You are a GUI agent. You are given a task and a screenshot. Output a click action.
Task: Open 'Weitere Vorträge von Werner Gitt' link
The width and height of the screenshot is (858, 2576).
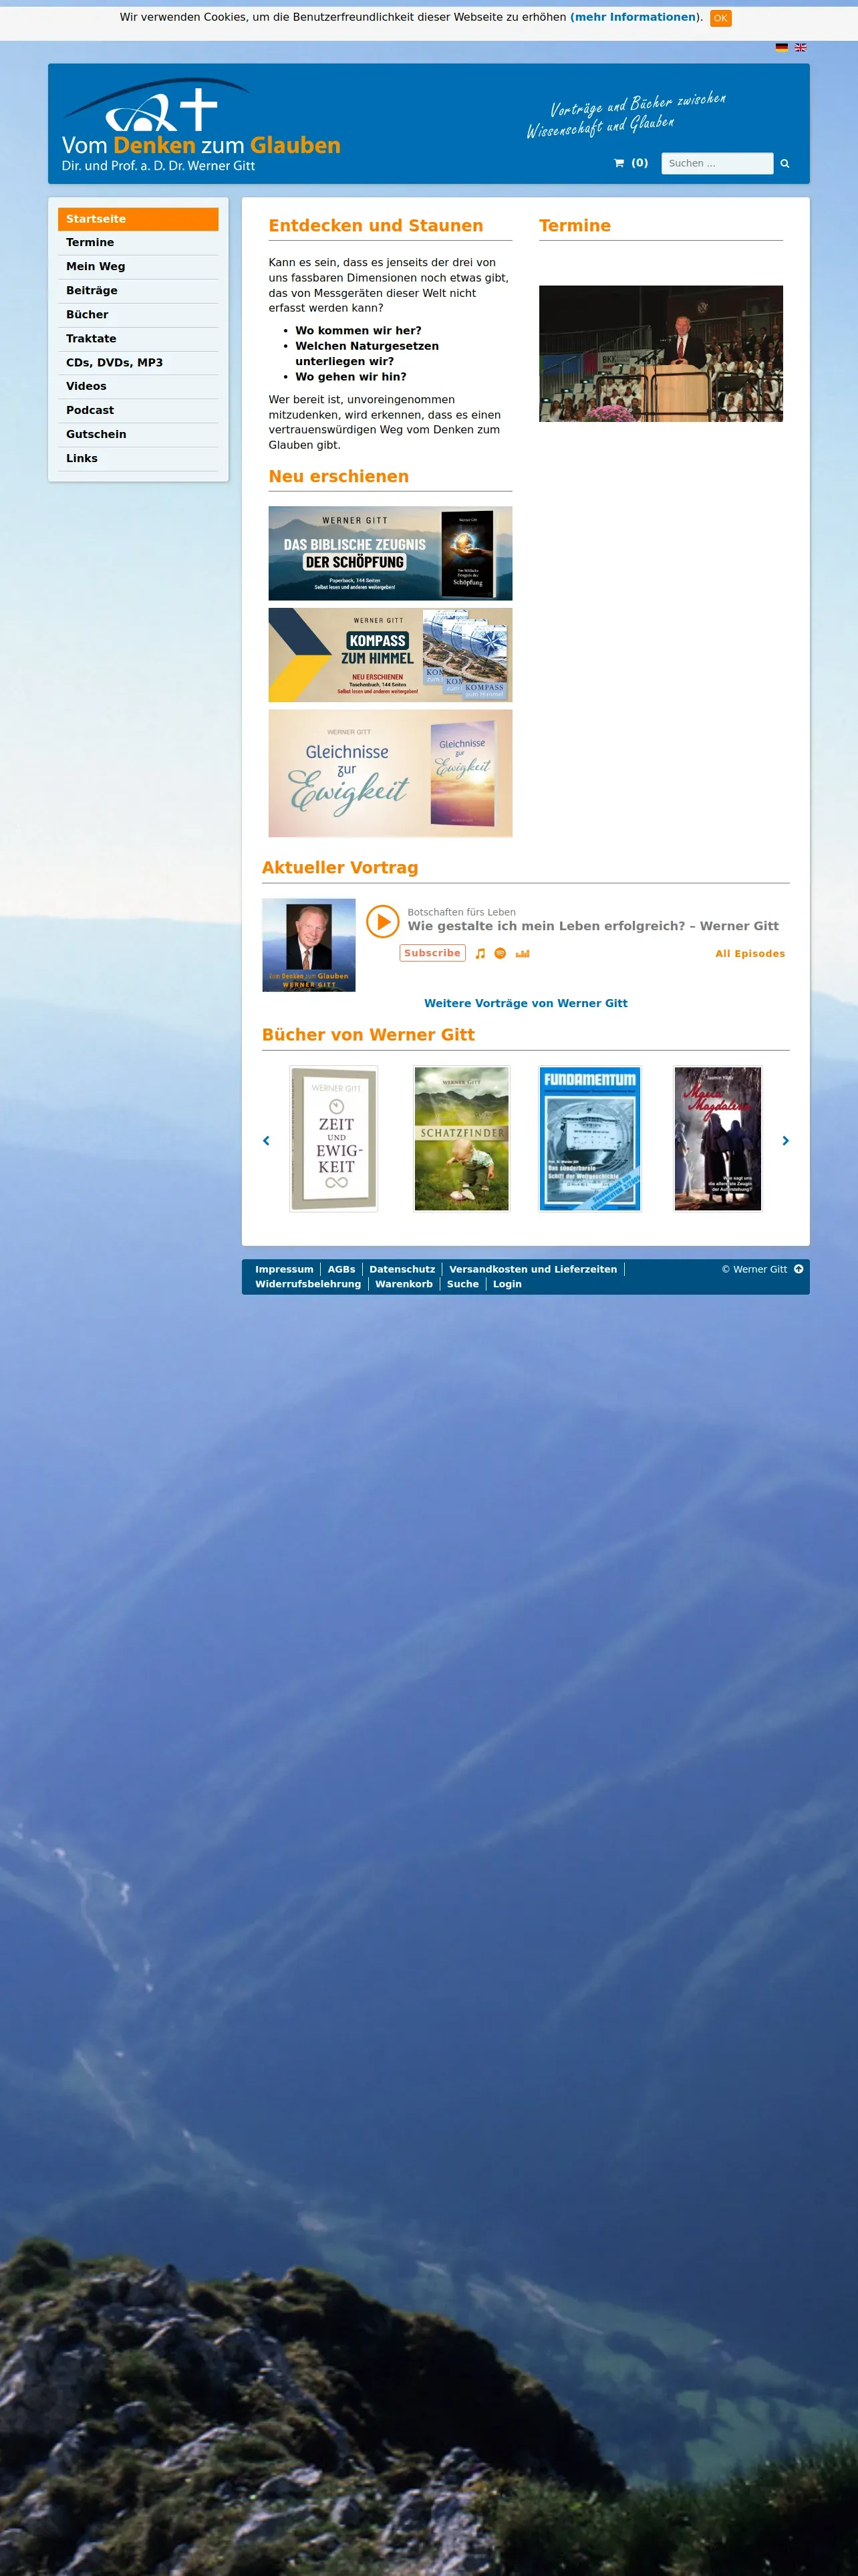[525, 1003]
